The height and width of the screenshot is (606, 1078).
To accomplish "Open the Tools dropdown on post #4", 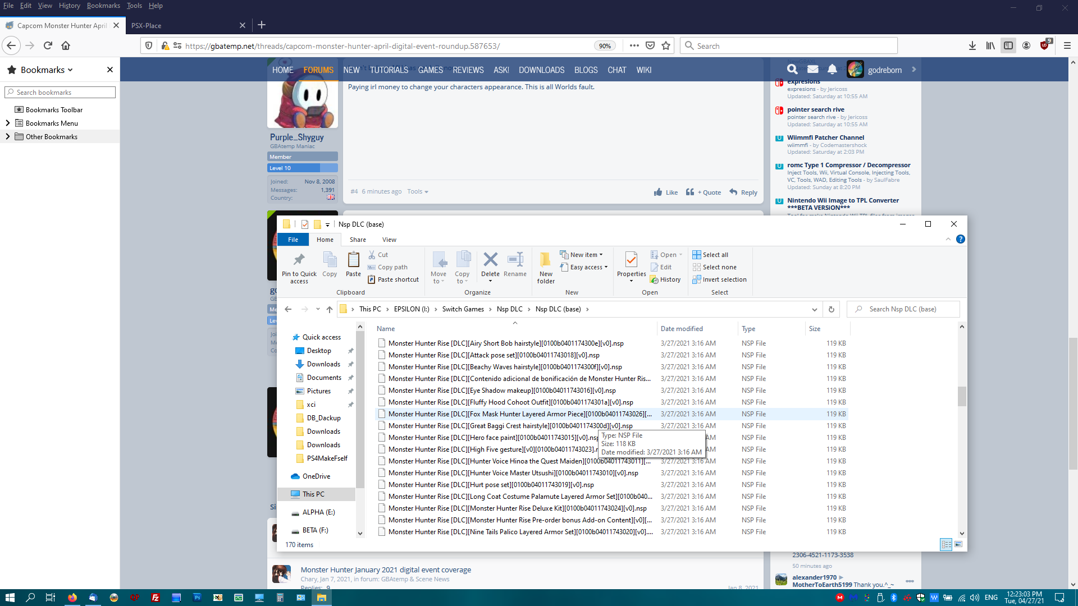I will (418, 192).
